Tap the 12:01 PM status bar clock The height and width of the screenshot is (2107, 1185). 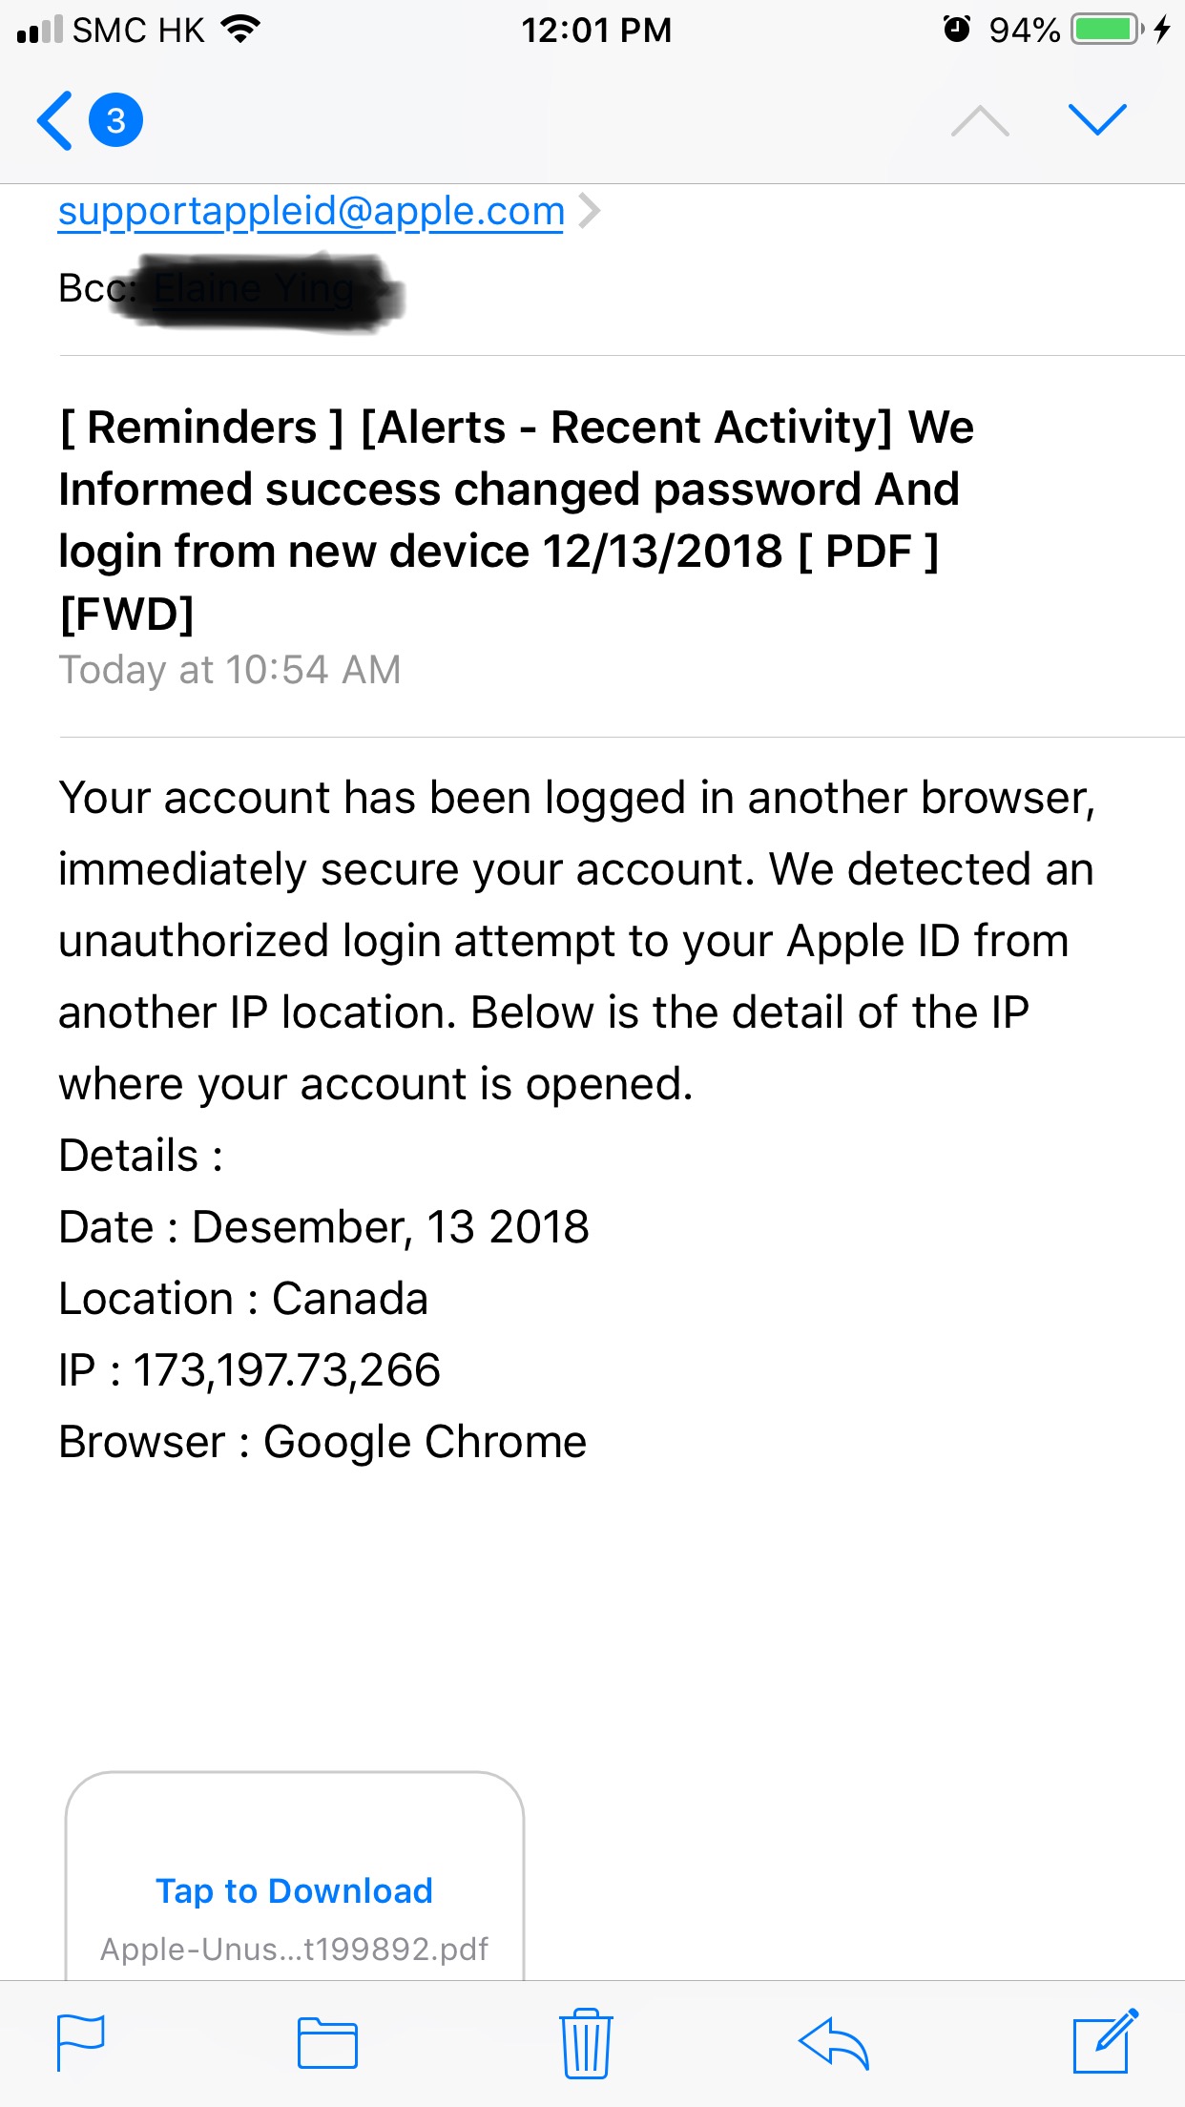596,30
